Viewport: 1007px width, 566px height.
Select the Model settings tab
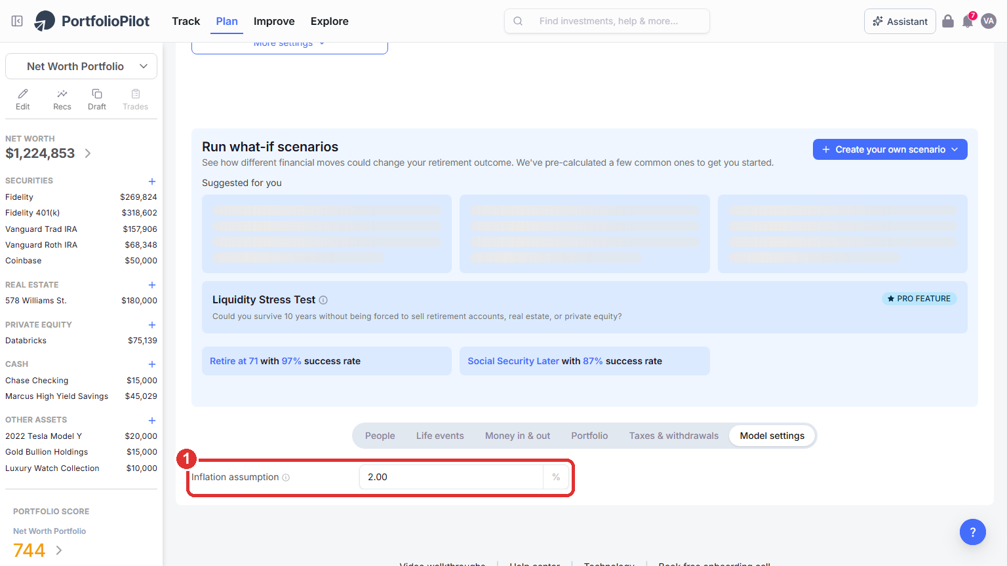[772, 436]
